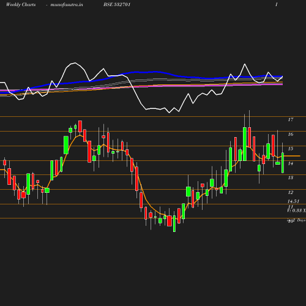Image resolution: width=306 pixels, height=306 pixels.
Task: Click the "Weekly Charts" title text
Action: pos(21,5)
